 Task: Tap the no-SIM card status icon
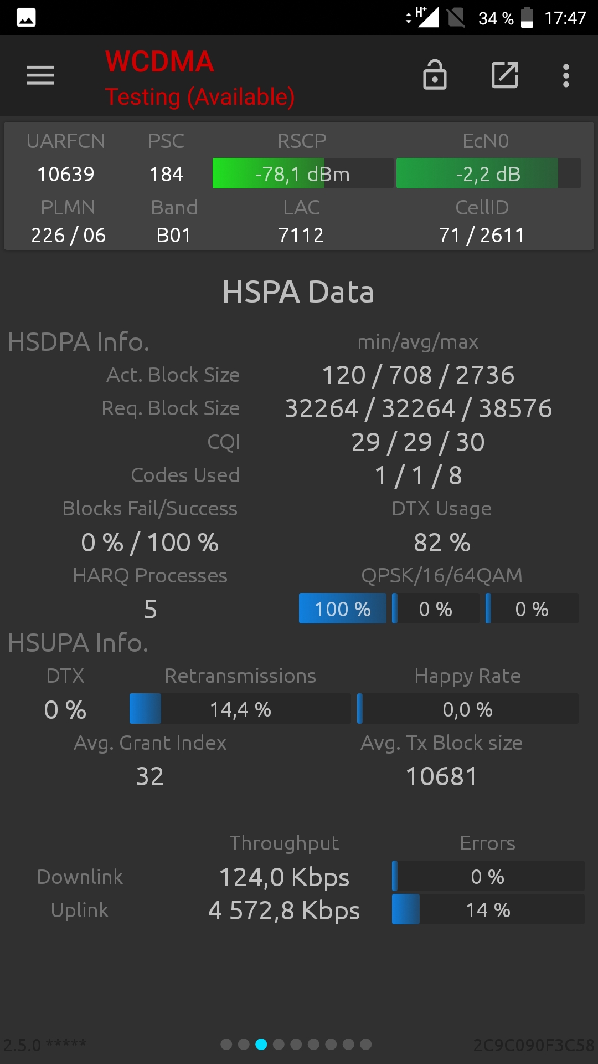(456, 18)
